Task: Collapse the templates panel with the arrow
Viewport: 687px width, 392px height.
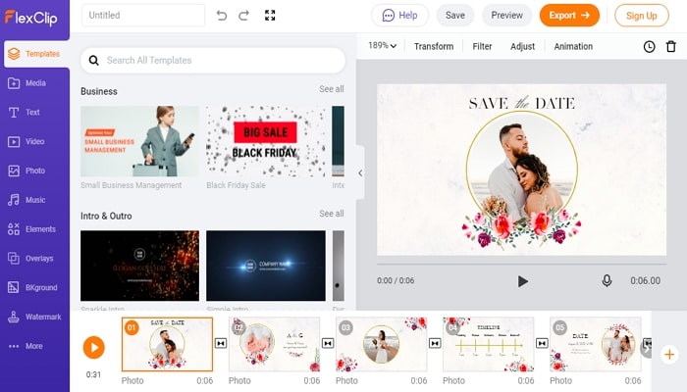Action: tap(360, 173)
